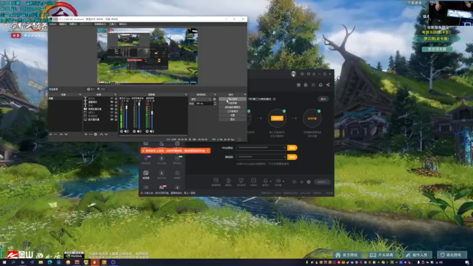Viewport: 473px width, 266px height.
Task: Open File Explorer from the taskbar
Action: 41,262
